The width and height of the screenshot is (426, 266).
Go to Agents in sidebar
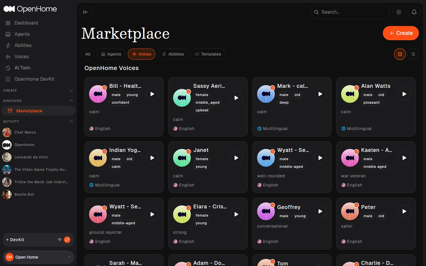(38, 34)
